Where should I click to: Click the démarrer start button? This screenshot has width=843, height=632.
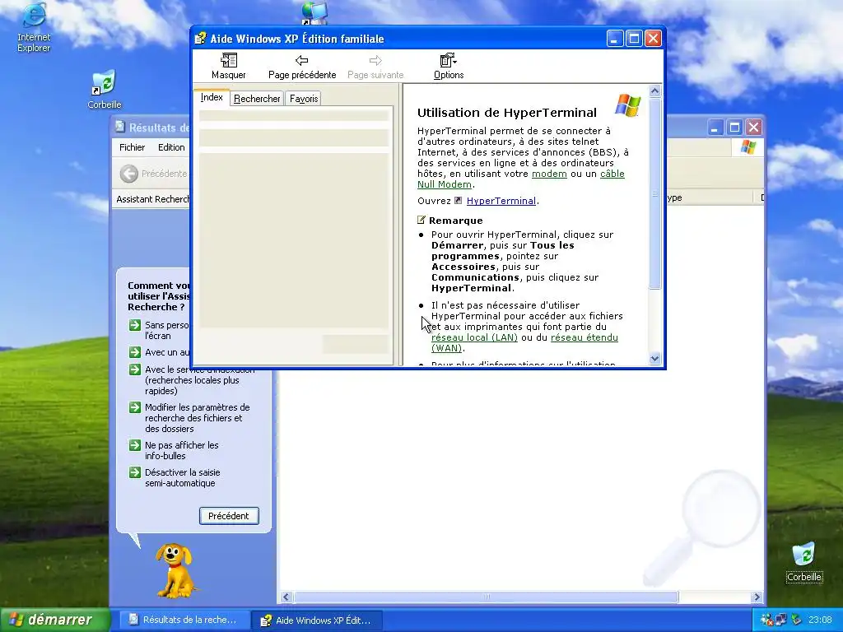coord(55,620)
